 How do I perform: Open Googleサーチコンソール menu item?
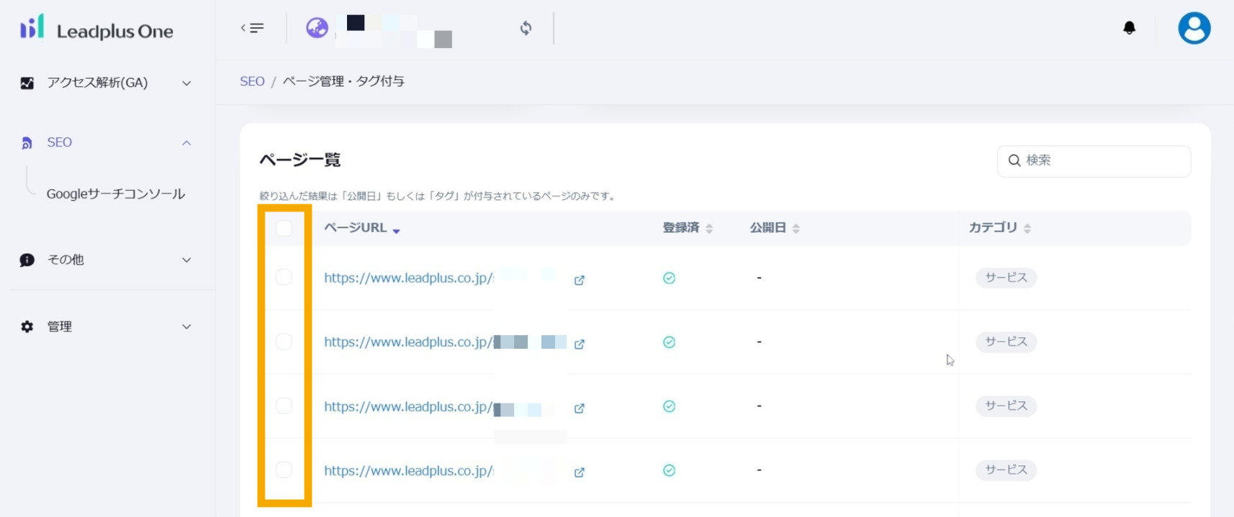pyautogui.click(x=115, y=194)
